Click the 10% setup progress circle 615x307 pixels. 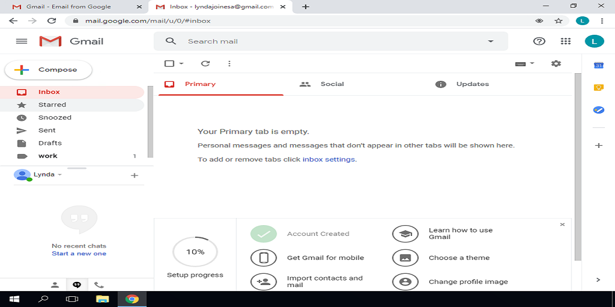point(195,252)
